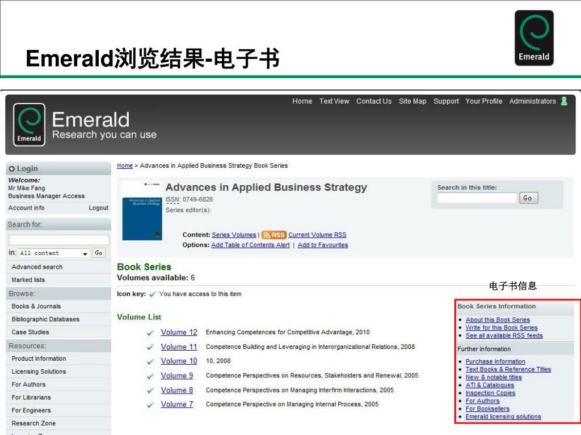Click About this Book Series
This screenshot has width=581, height=435.
point(498,319)
